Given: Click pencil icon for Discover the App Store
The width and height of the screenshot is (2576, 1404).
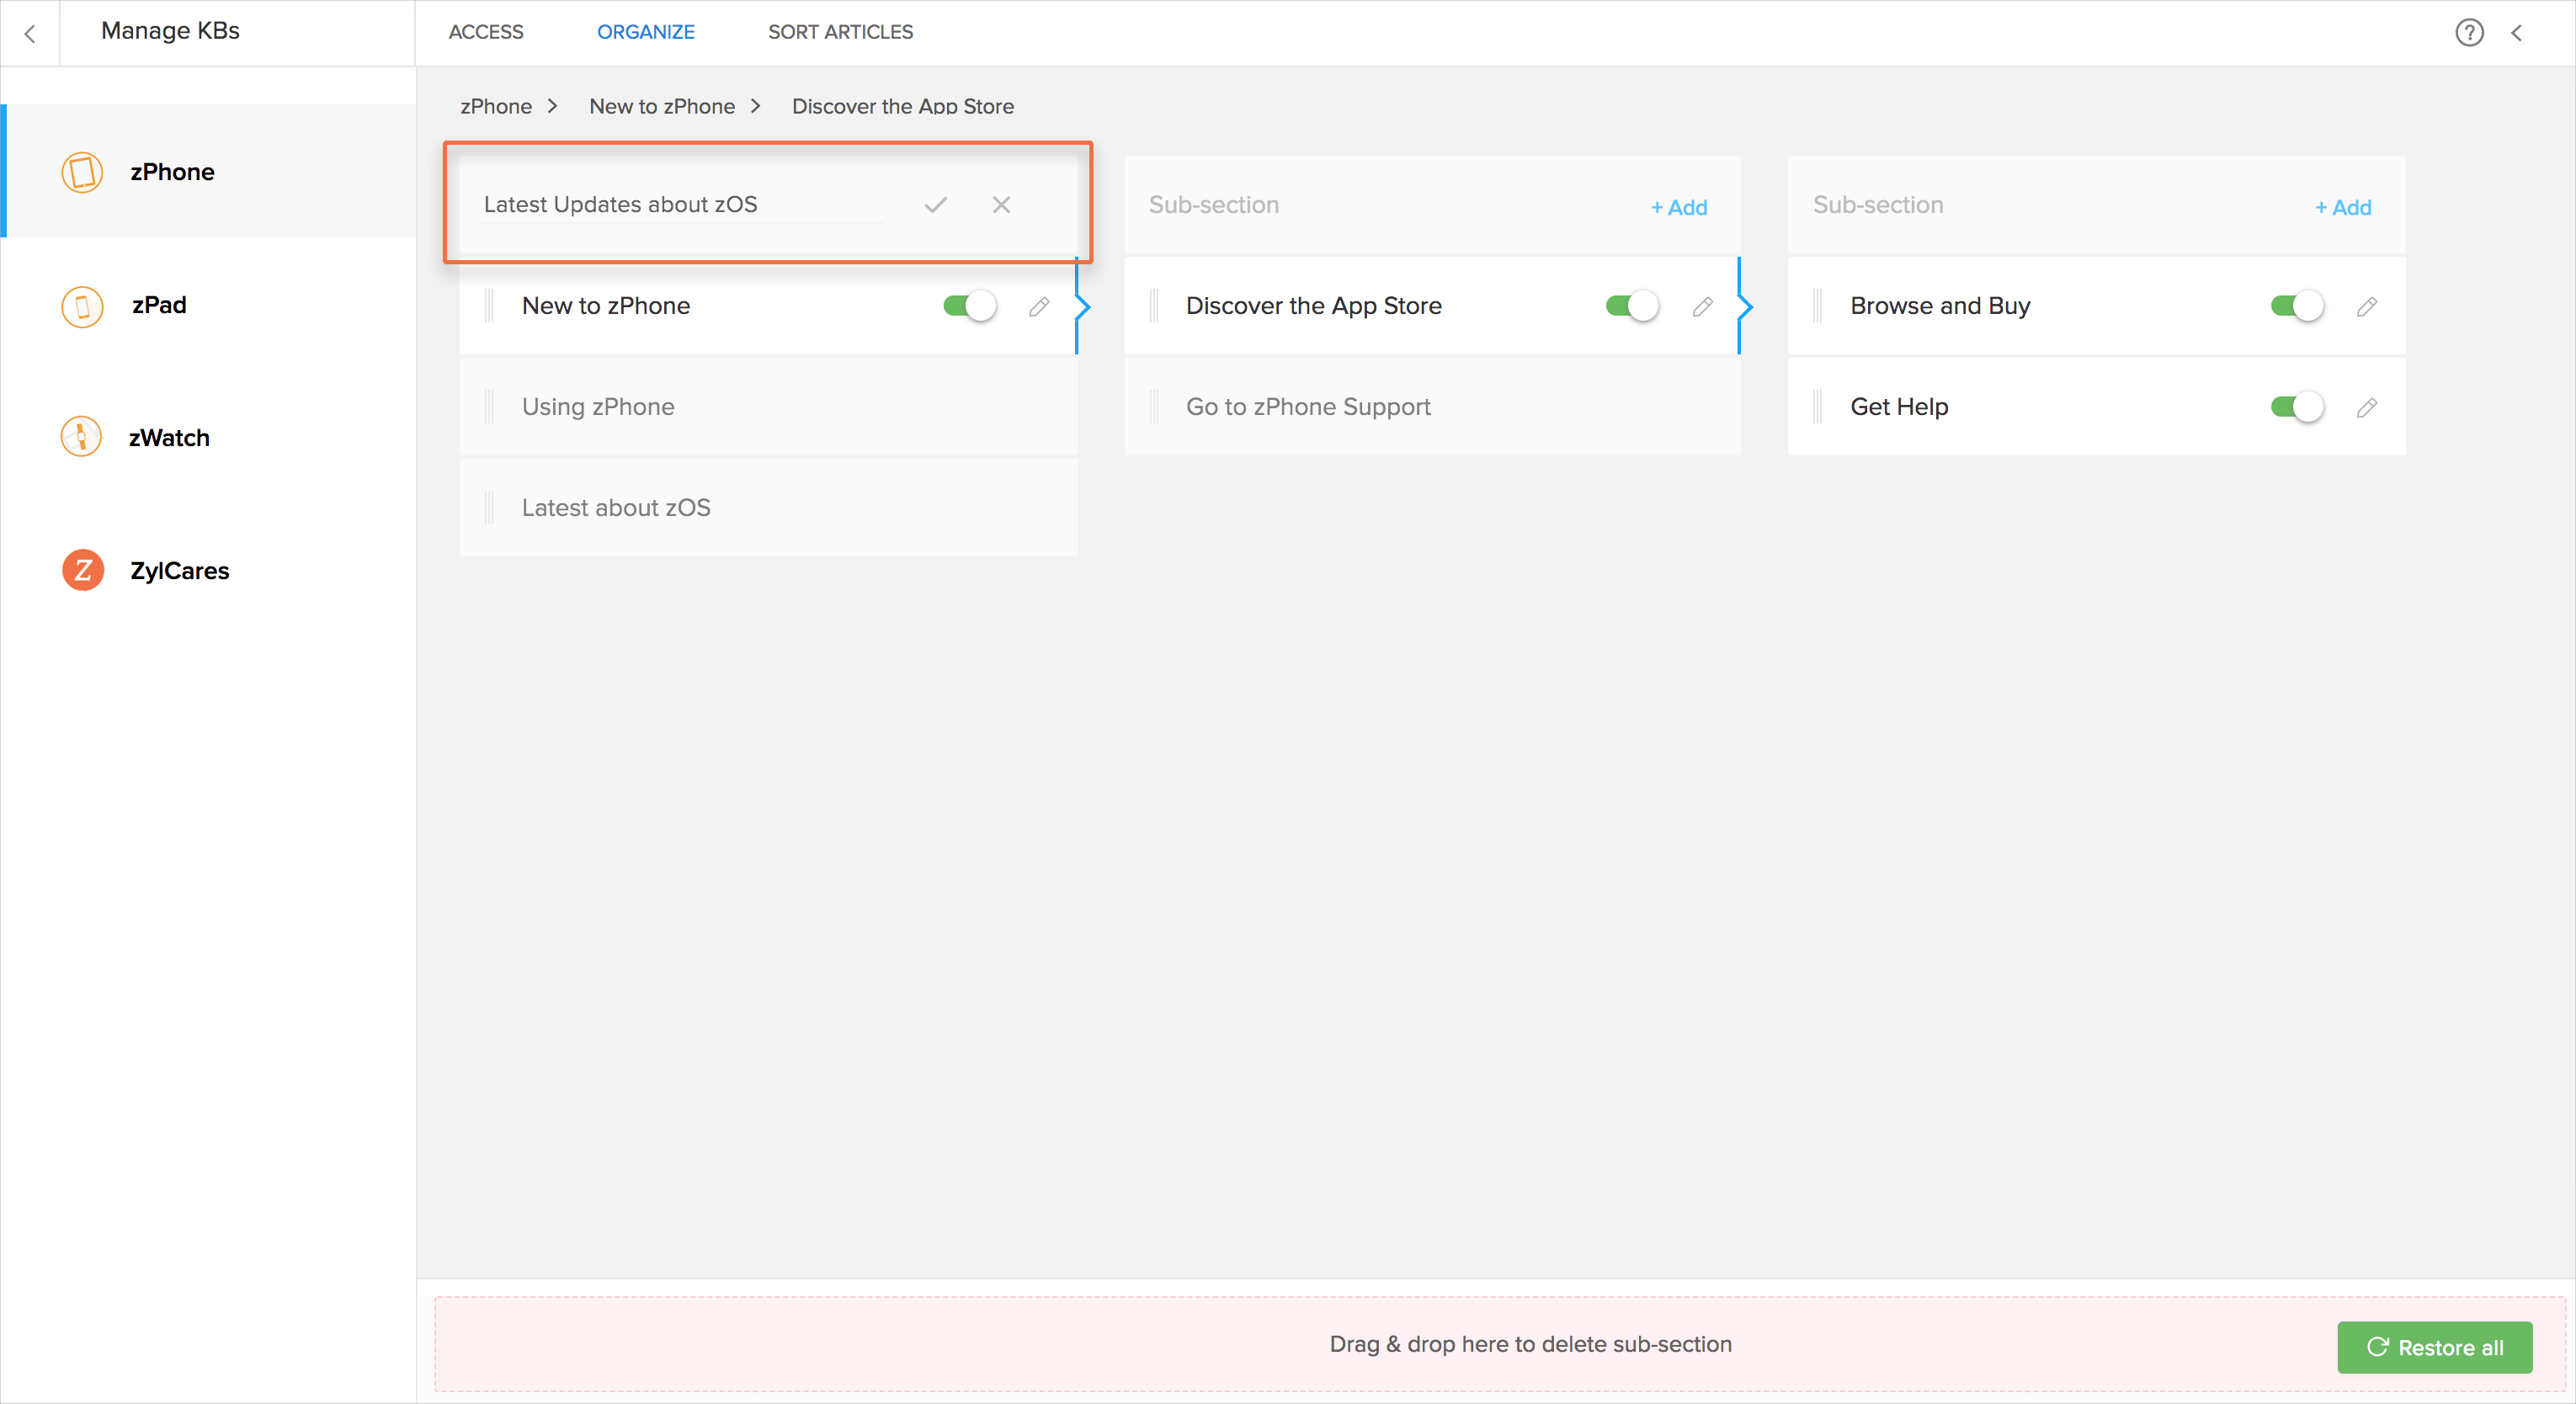Looking at the screenshot, I should pos(1702,307).
